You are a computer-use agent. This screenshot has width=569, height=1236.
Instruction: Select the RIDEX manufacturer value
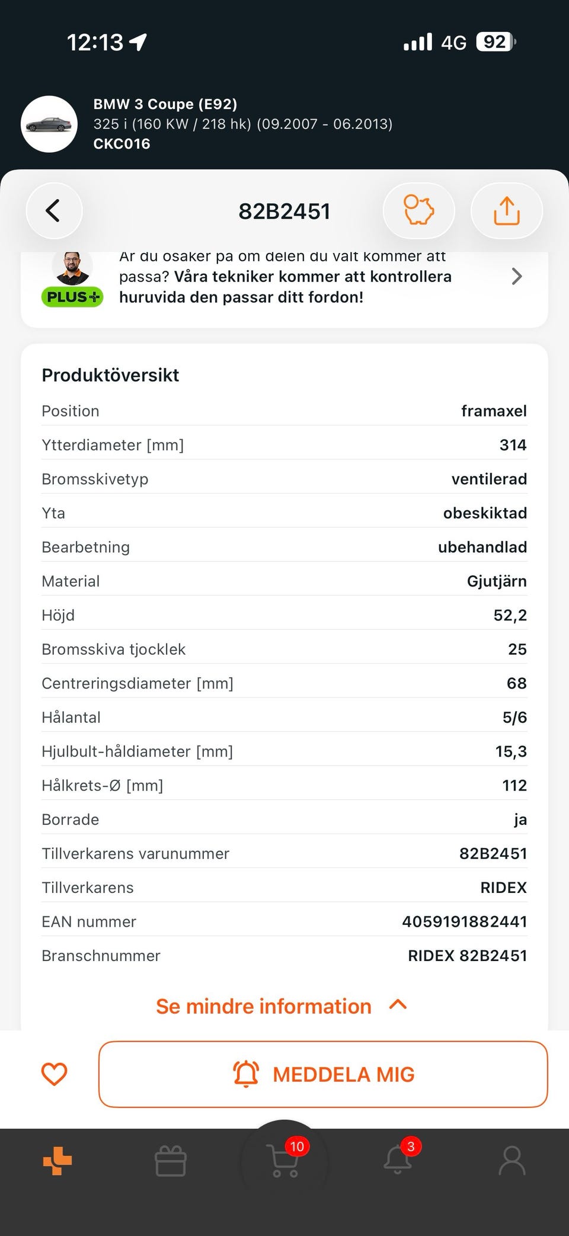[504, 888]
